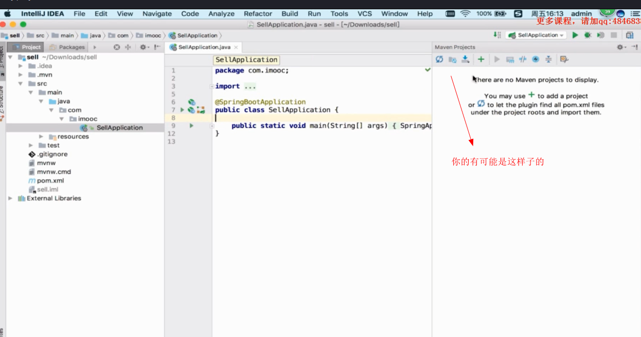This screenshot has height=337, width=641.
Task: Click java folder in the breadcrumb bar
Action: (x=91, y=35)
